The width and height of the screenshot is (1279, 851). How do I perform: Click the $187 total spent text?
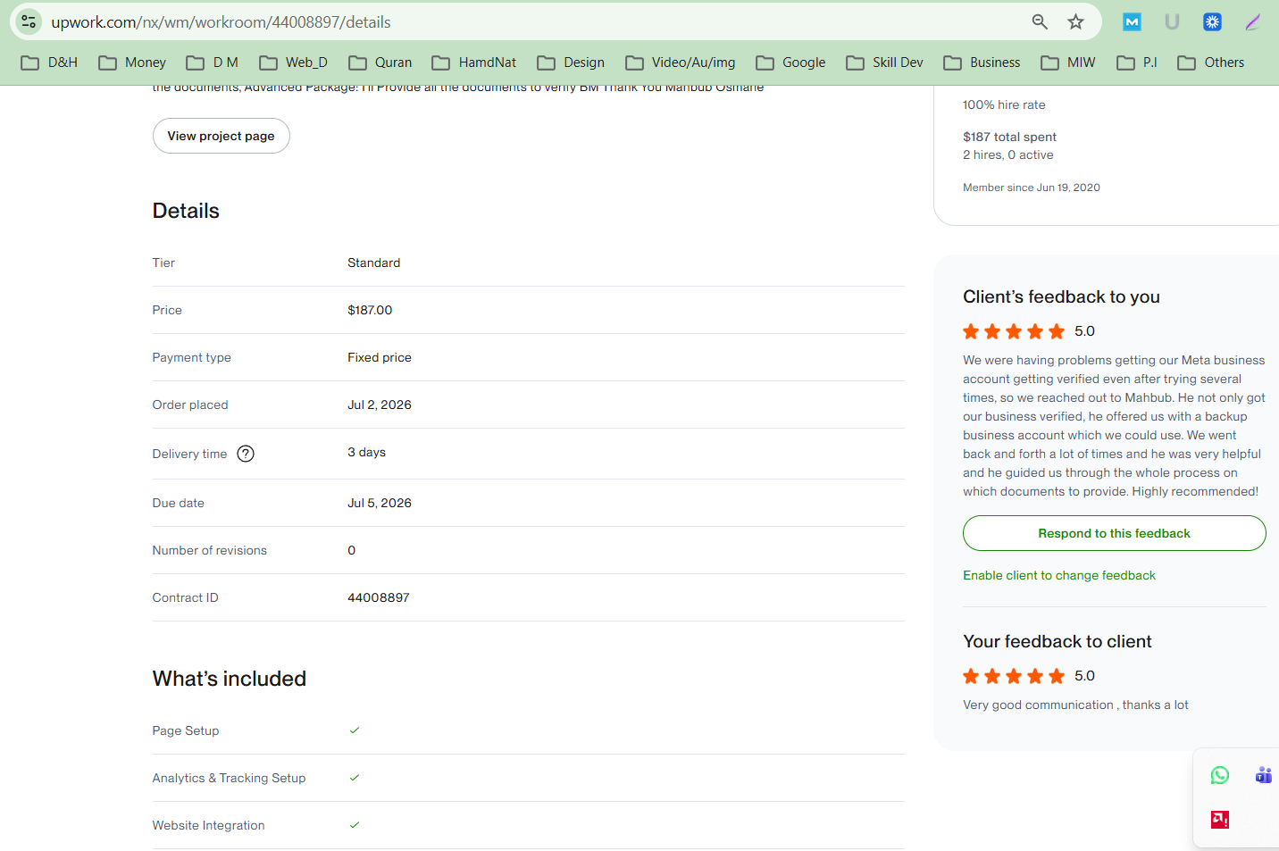(1009, 137)
